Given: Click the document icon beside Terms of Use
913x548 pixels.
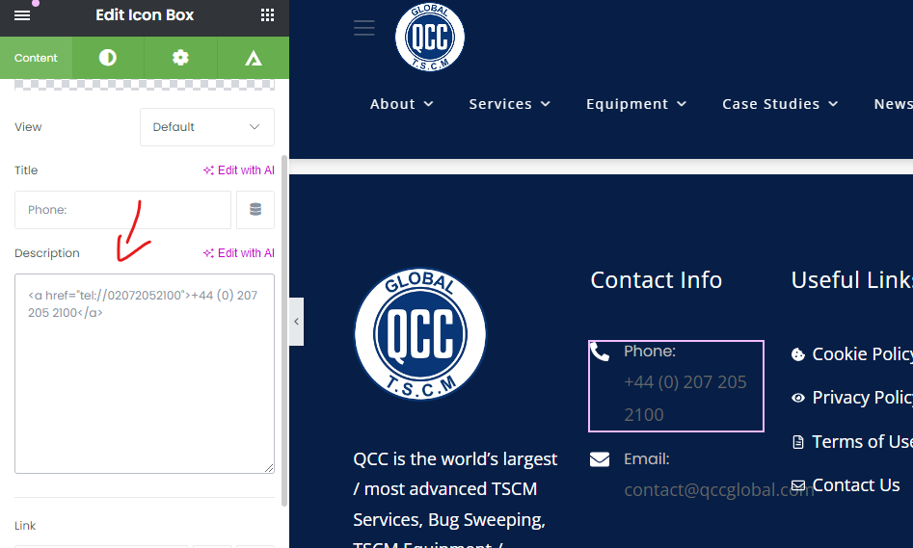Looking at the screenshot, I should point(798,442).
